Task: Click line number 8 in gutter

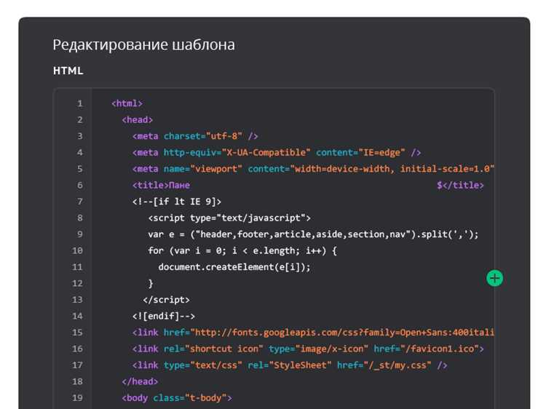Action: point(80,218)
